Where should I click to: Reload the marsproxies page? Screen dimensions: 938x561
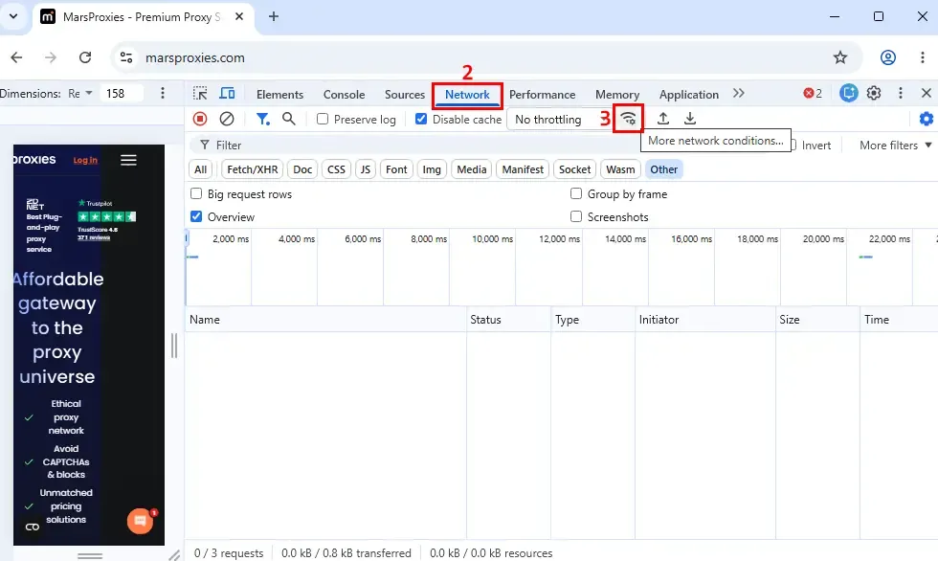tap(85, 57)
